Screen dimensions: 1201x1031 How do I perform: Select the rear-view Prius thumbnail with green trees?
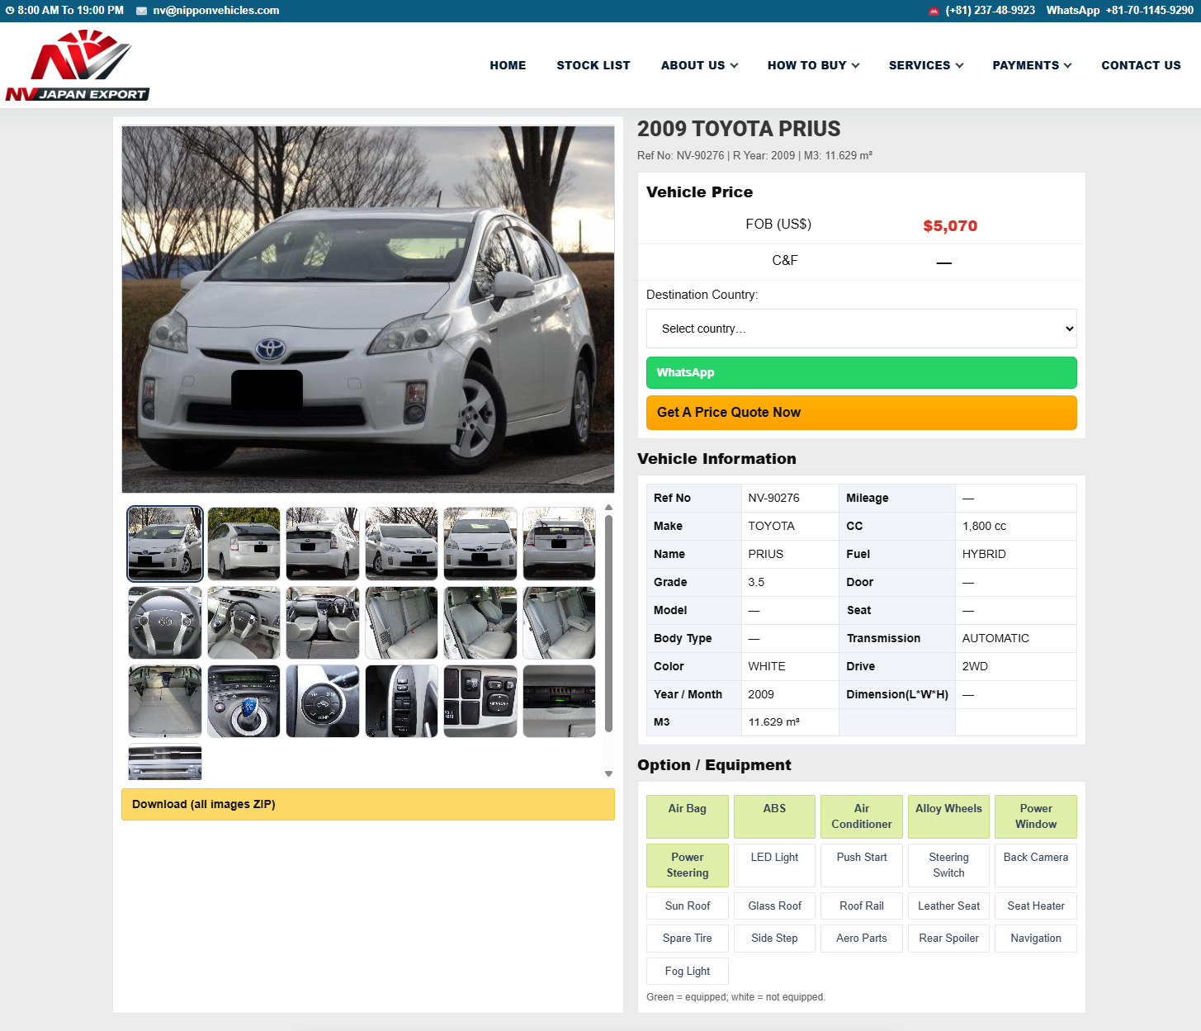[244, 544]
